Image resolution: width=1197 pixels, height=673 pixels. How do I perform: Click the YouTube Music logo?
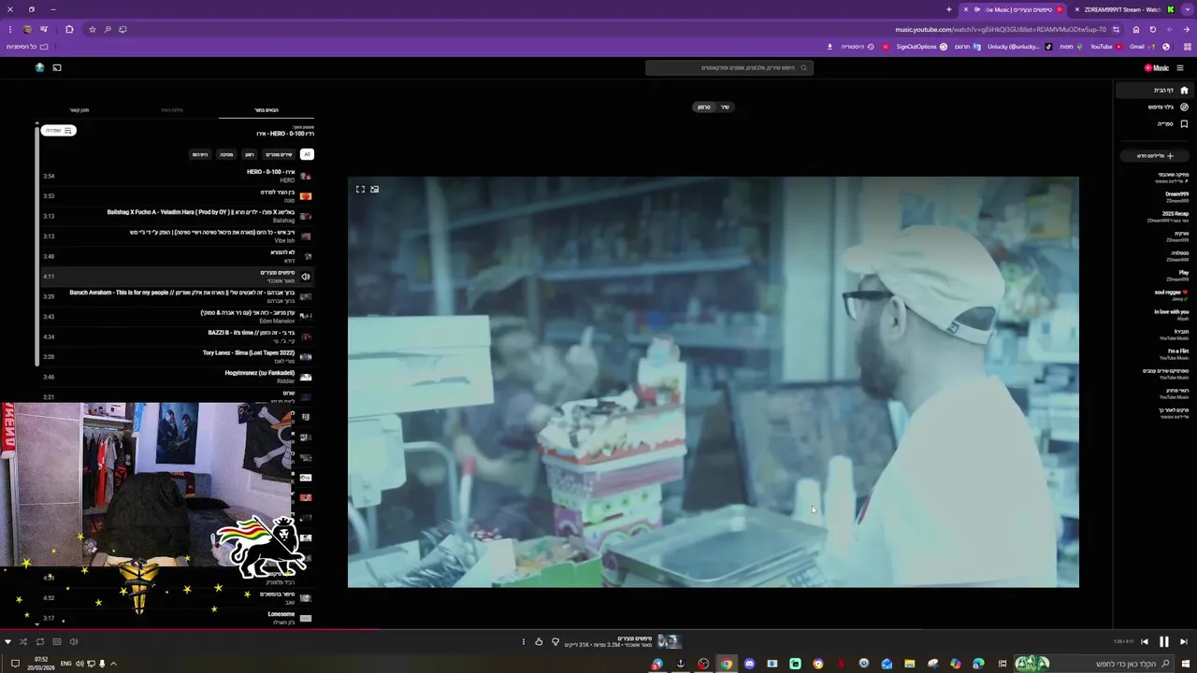click(1157, 67)
